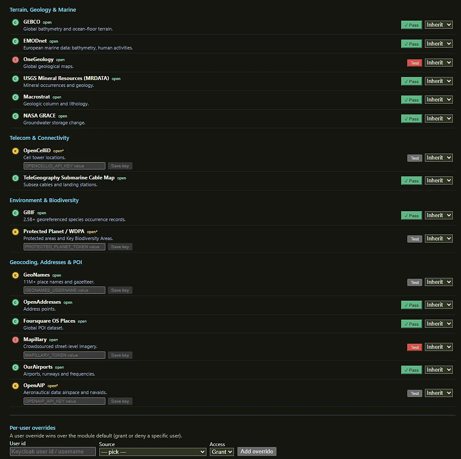This screenshot has width=461, height=459.
Task: Click the Pass button for Foursquare OS Places
Action: [x=412, y=324]
